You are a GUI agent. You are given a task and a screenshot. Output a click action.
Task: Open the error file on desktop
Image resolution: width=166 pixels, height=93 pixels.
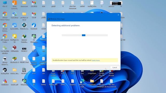[x=34, y=71]
